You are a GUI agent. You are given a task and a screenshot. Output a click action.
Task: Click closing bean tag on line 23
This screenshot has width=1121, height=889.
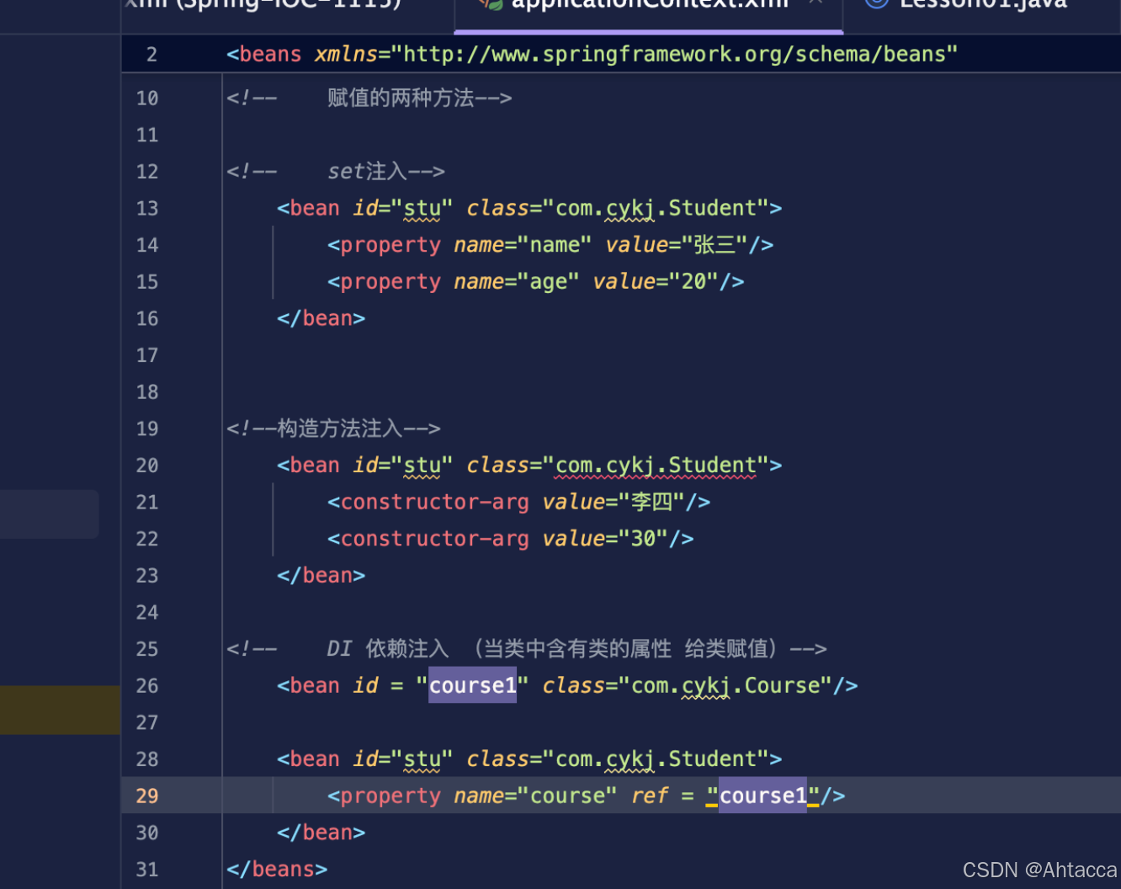tap(321, 576)
